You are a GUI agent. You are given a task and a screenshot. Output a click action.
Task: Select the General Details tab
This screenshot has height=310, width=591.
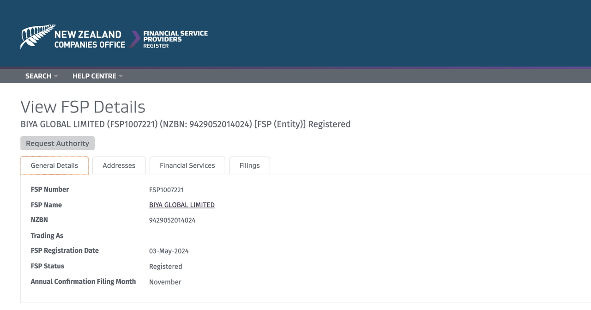coord(54,165)
